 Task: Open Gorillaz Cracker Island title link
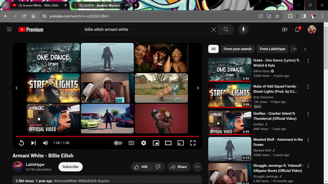coord(275,116)
